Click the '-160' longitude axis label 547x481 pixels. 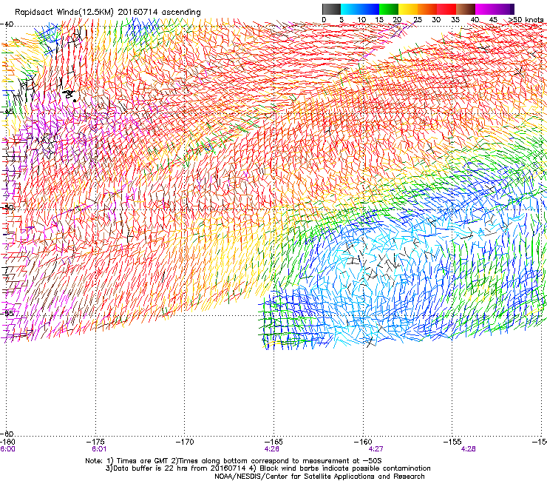pyautogui.click(x=363, y=443)
